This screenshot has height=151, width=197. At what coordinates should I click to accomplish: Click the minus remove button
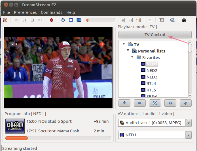140,103
